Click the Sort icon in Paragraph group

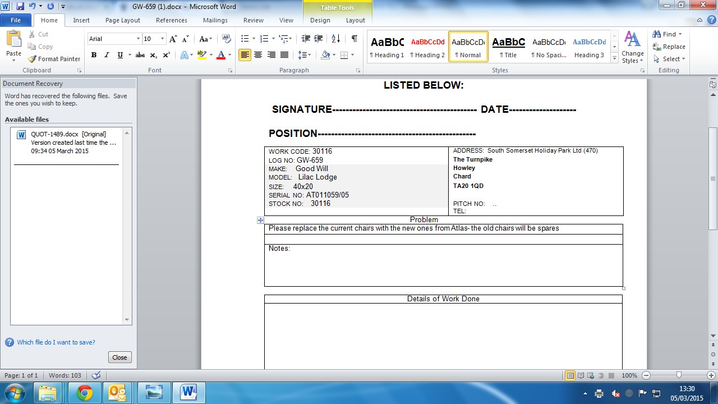[x=335, y=39]
